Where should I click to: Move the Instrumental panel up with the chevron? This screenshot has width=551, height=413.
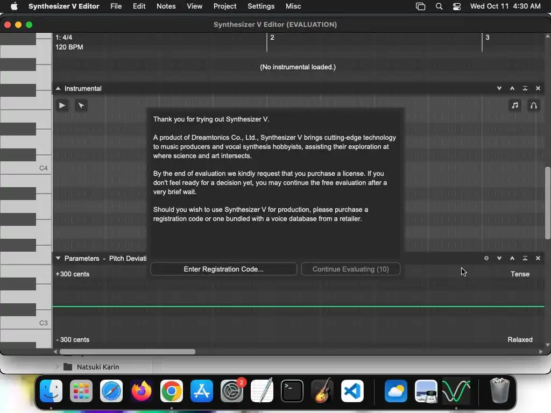(x=512, y=89)
